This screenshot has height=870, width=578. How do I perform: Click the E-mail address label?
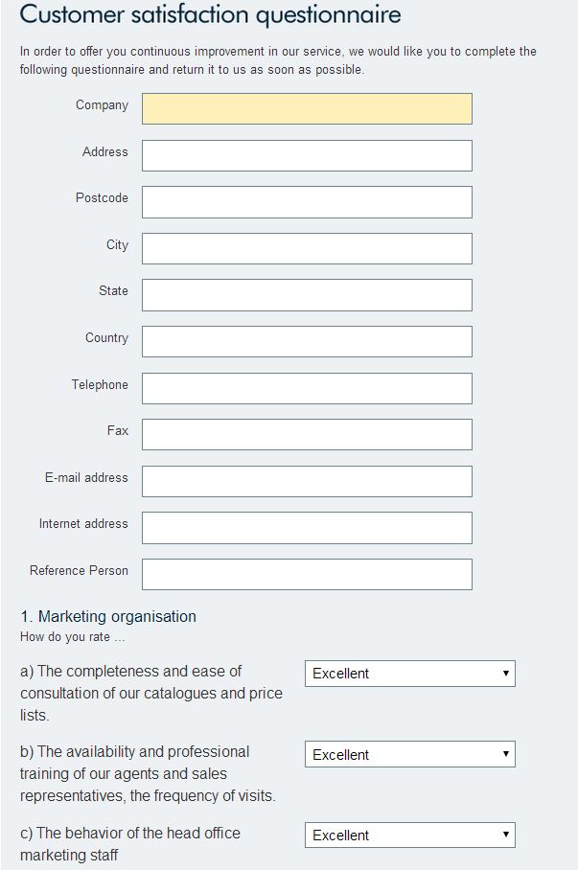[86, 477]
